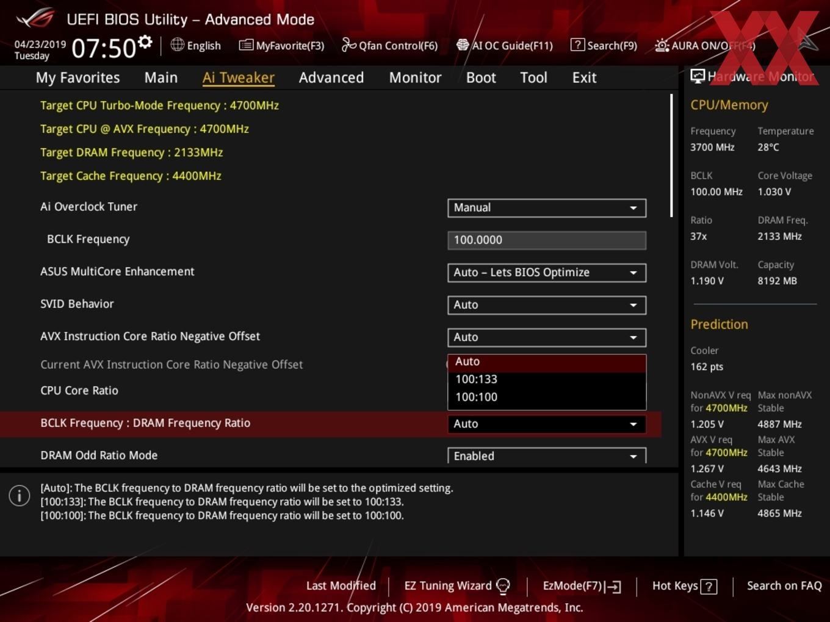This screenshot has width=830, height=622.
Task: Open AVX Instruction Core Ratio Negative Offset dropdown
Action: [x=547, y=337]
